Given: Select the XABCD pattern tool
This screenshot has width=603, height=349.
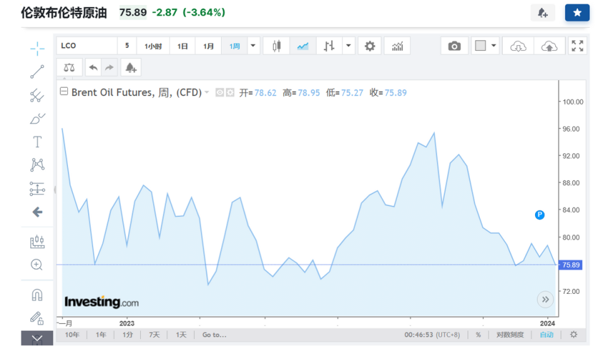Looking at the screenshot, I should (37, 165).
